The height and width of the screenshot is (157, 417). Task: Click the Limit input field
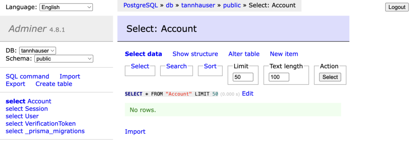pos(243,77)
